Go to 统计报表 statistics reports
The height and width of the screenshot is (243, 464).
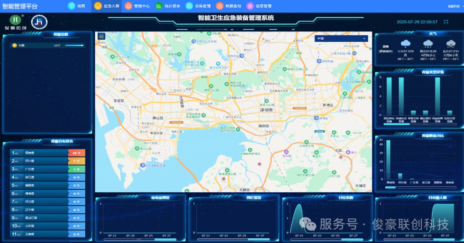[168, 6]
